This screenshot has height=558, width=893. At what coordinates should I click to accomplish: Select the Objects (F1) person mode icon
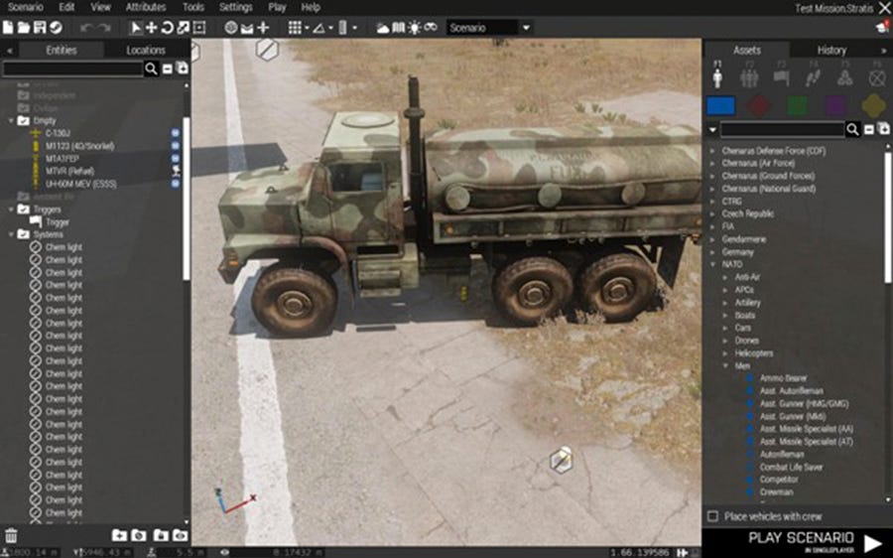pyautogui.click(x=717, y=75)
